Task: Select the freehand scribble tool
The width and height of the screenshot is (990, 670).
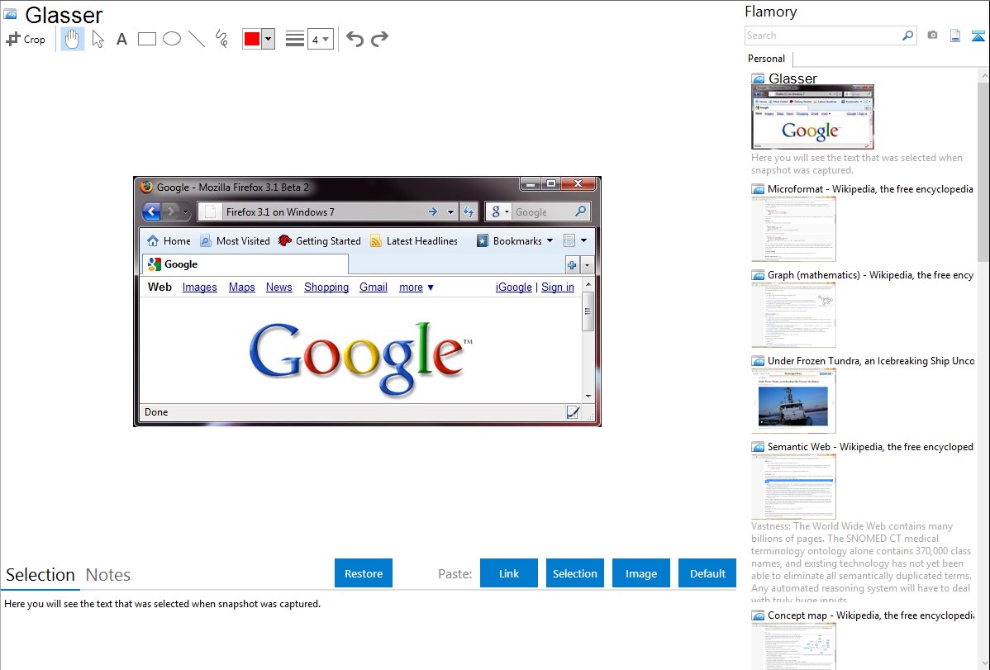Action: [221, 39]
